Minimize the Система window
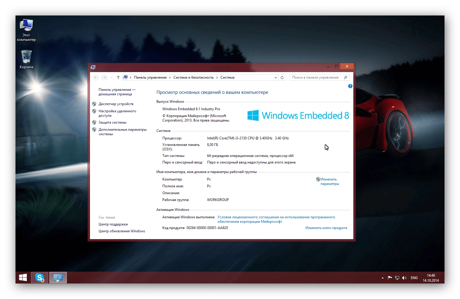 click(328, 66)
